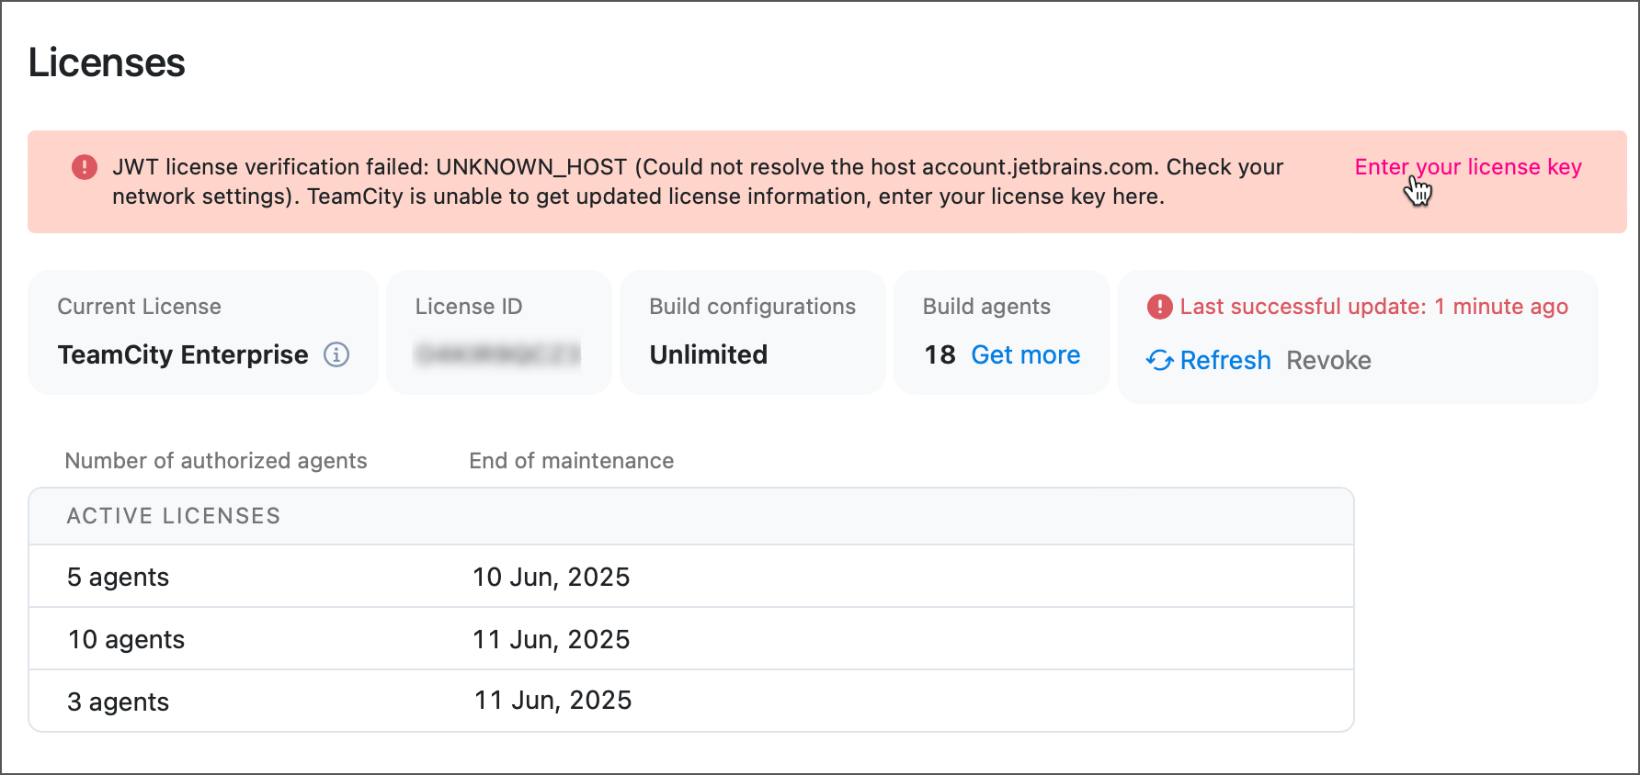This screenshot has height=775, width=1640.
Task: Click the Licenses page heading
Action: tap(107, 62)
